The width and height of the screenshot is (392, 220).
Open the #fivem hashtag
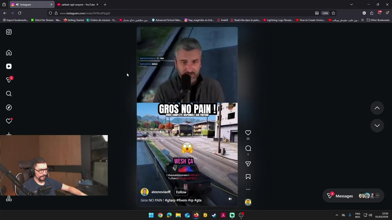(182, 200)
